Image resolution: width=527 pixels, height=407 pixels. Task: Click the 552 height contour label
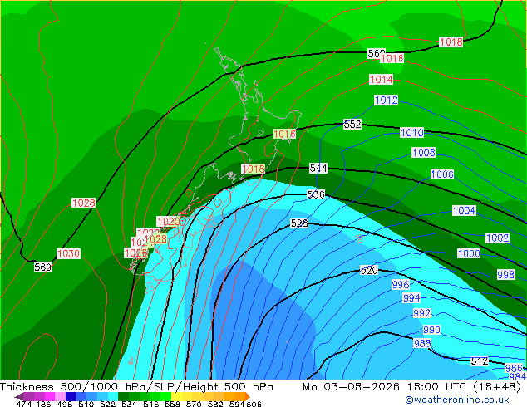coord(352,124)
